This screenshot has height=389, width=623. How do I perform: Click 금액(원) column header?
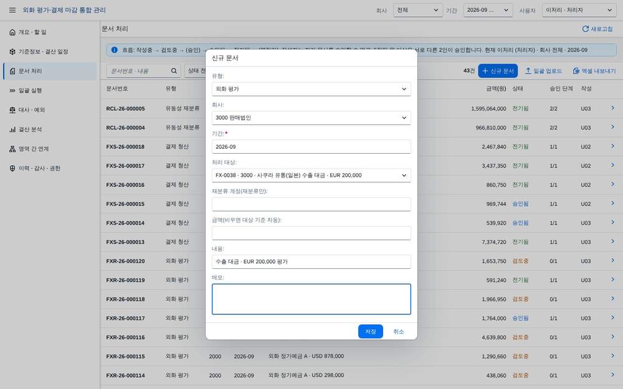click(497, 88)
